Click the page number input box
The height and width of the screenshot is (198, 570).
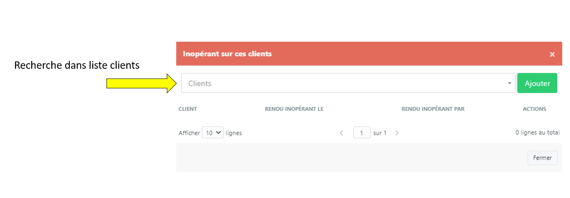tap(362, 133)
